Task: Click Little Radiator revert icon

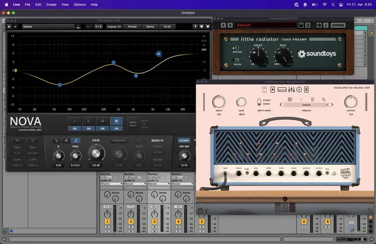Action: [308, 25]
